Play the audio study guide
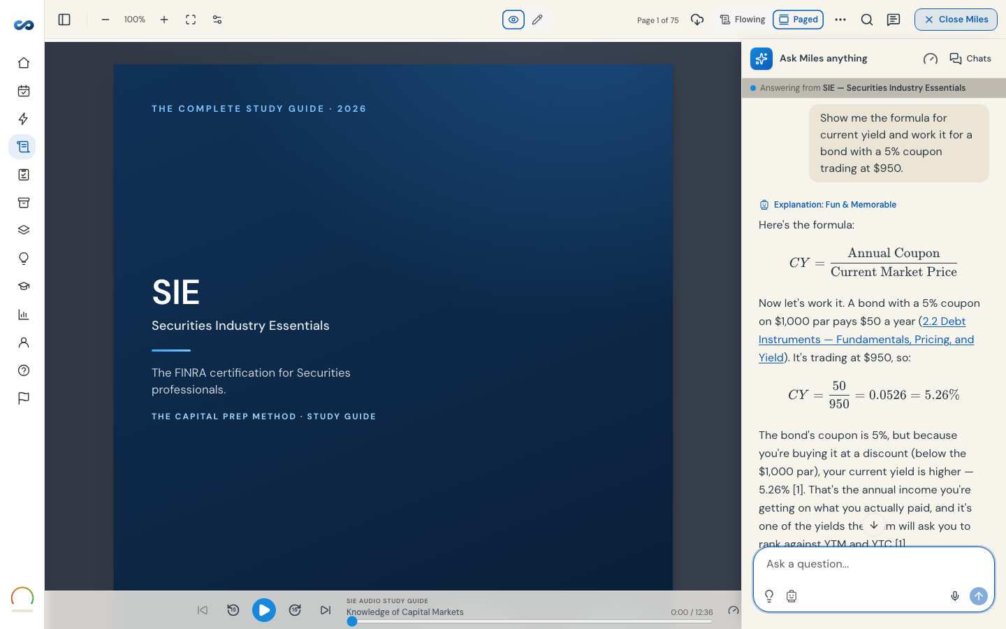The width and height of the screenshot is (1006, 629). (x=264, y=610)
